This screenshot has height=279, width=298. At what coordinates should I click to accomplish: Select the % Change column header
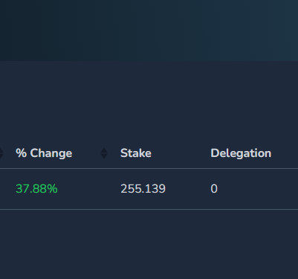coord(44,153)
